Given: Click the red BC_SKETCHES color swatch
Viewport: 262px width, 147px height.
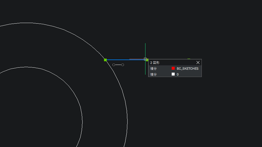Looking at the screenshot, I should coord(173,68).
